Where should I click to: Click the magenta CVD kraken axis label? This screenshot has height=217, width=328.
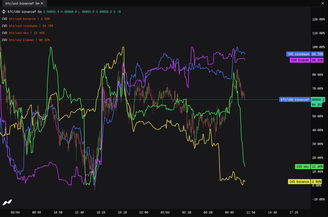coord(300,60)
